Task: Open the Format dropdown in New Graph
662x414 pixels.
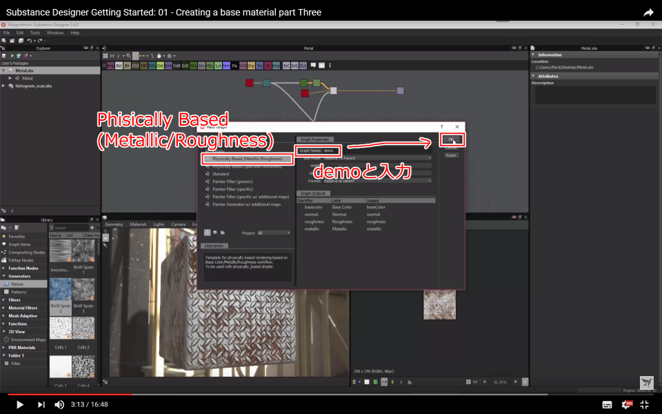Action: point(377,181)
